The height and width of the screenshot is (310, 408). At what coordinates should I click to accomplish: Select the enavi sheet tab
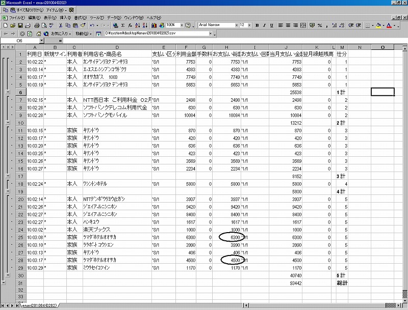point(39,305)
